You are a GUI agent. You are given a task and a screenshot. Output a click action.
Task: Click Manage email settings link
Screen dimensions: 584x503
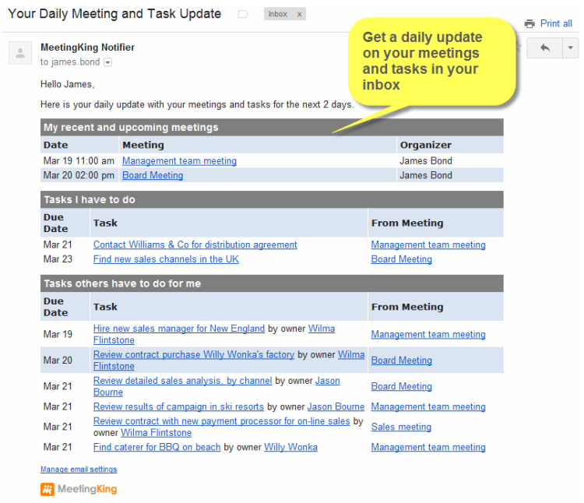coord(79,469)
